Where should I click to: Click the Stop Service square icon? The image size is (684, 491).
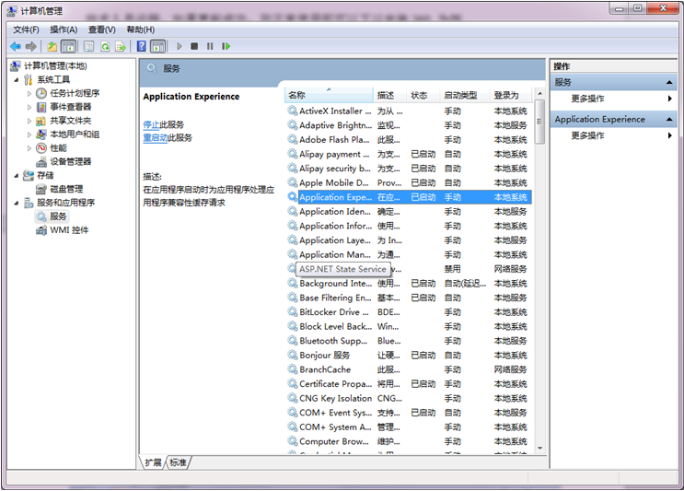pos(194,46)
